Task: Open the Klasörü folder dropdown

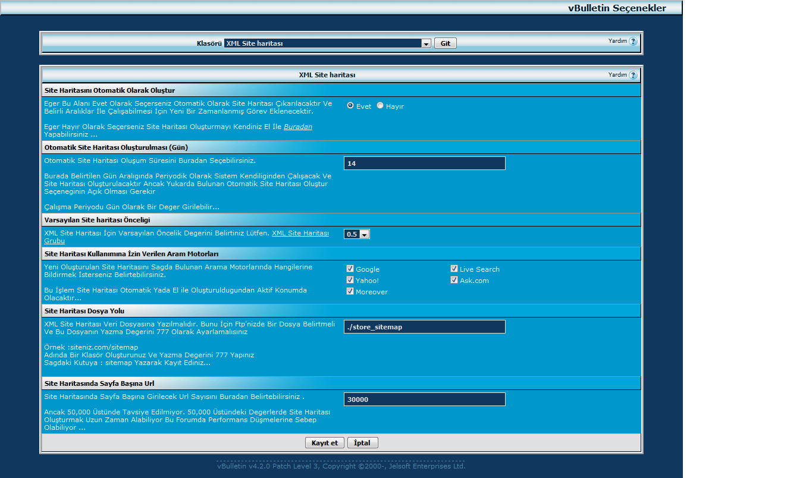Action: click(x=425, y=43)
